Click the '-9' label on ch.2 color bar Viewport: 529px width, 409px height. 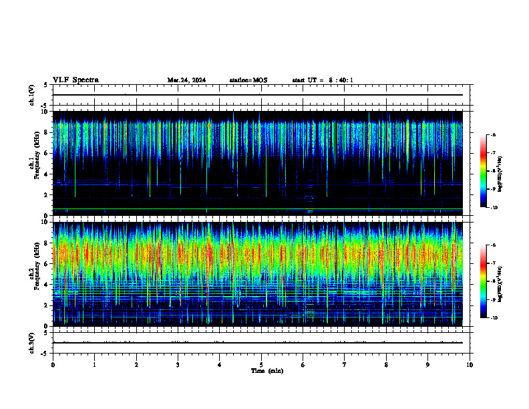[493, 299]
